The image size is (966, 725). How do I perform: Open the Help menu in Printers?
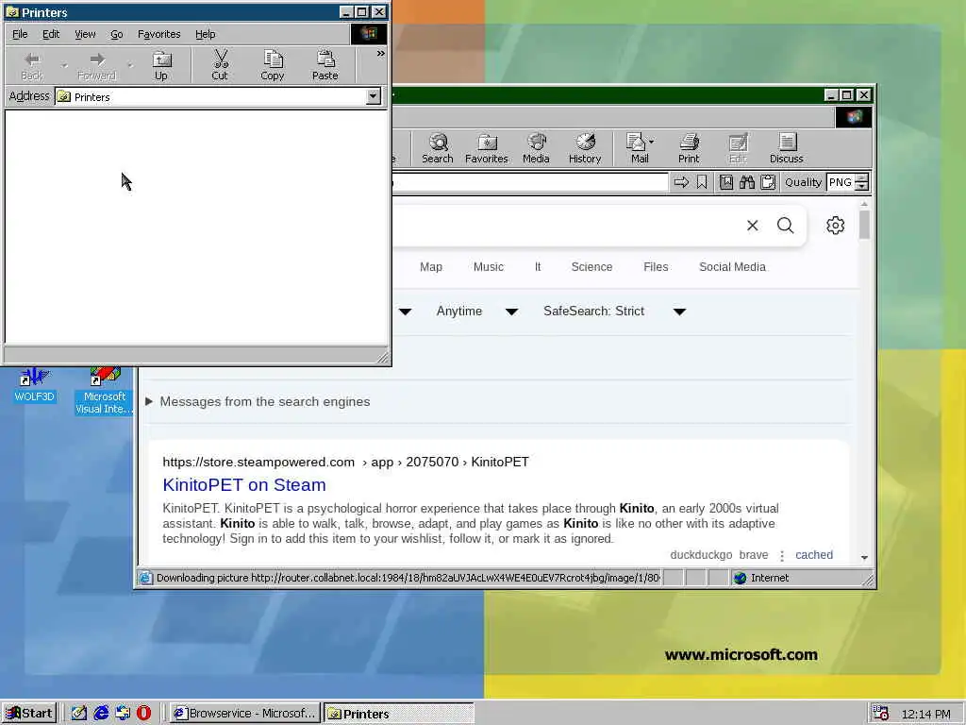pyautogui.click(x=205, y=34)
